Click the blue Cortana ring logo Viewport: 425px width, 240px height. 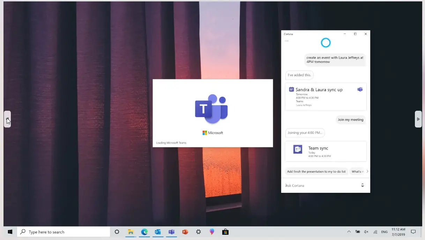(x=326, y=43)
